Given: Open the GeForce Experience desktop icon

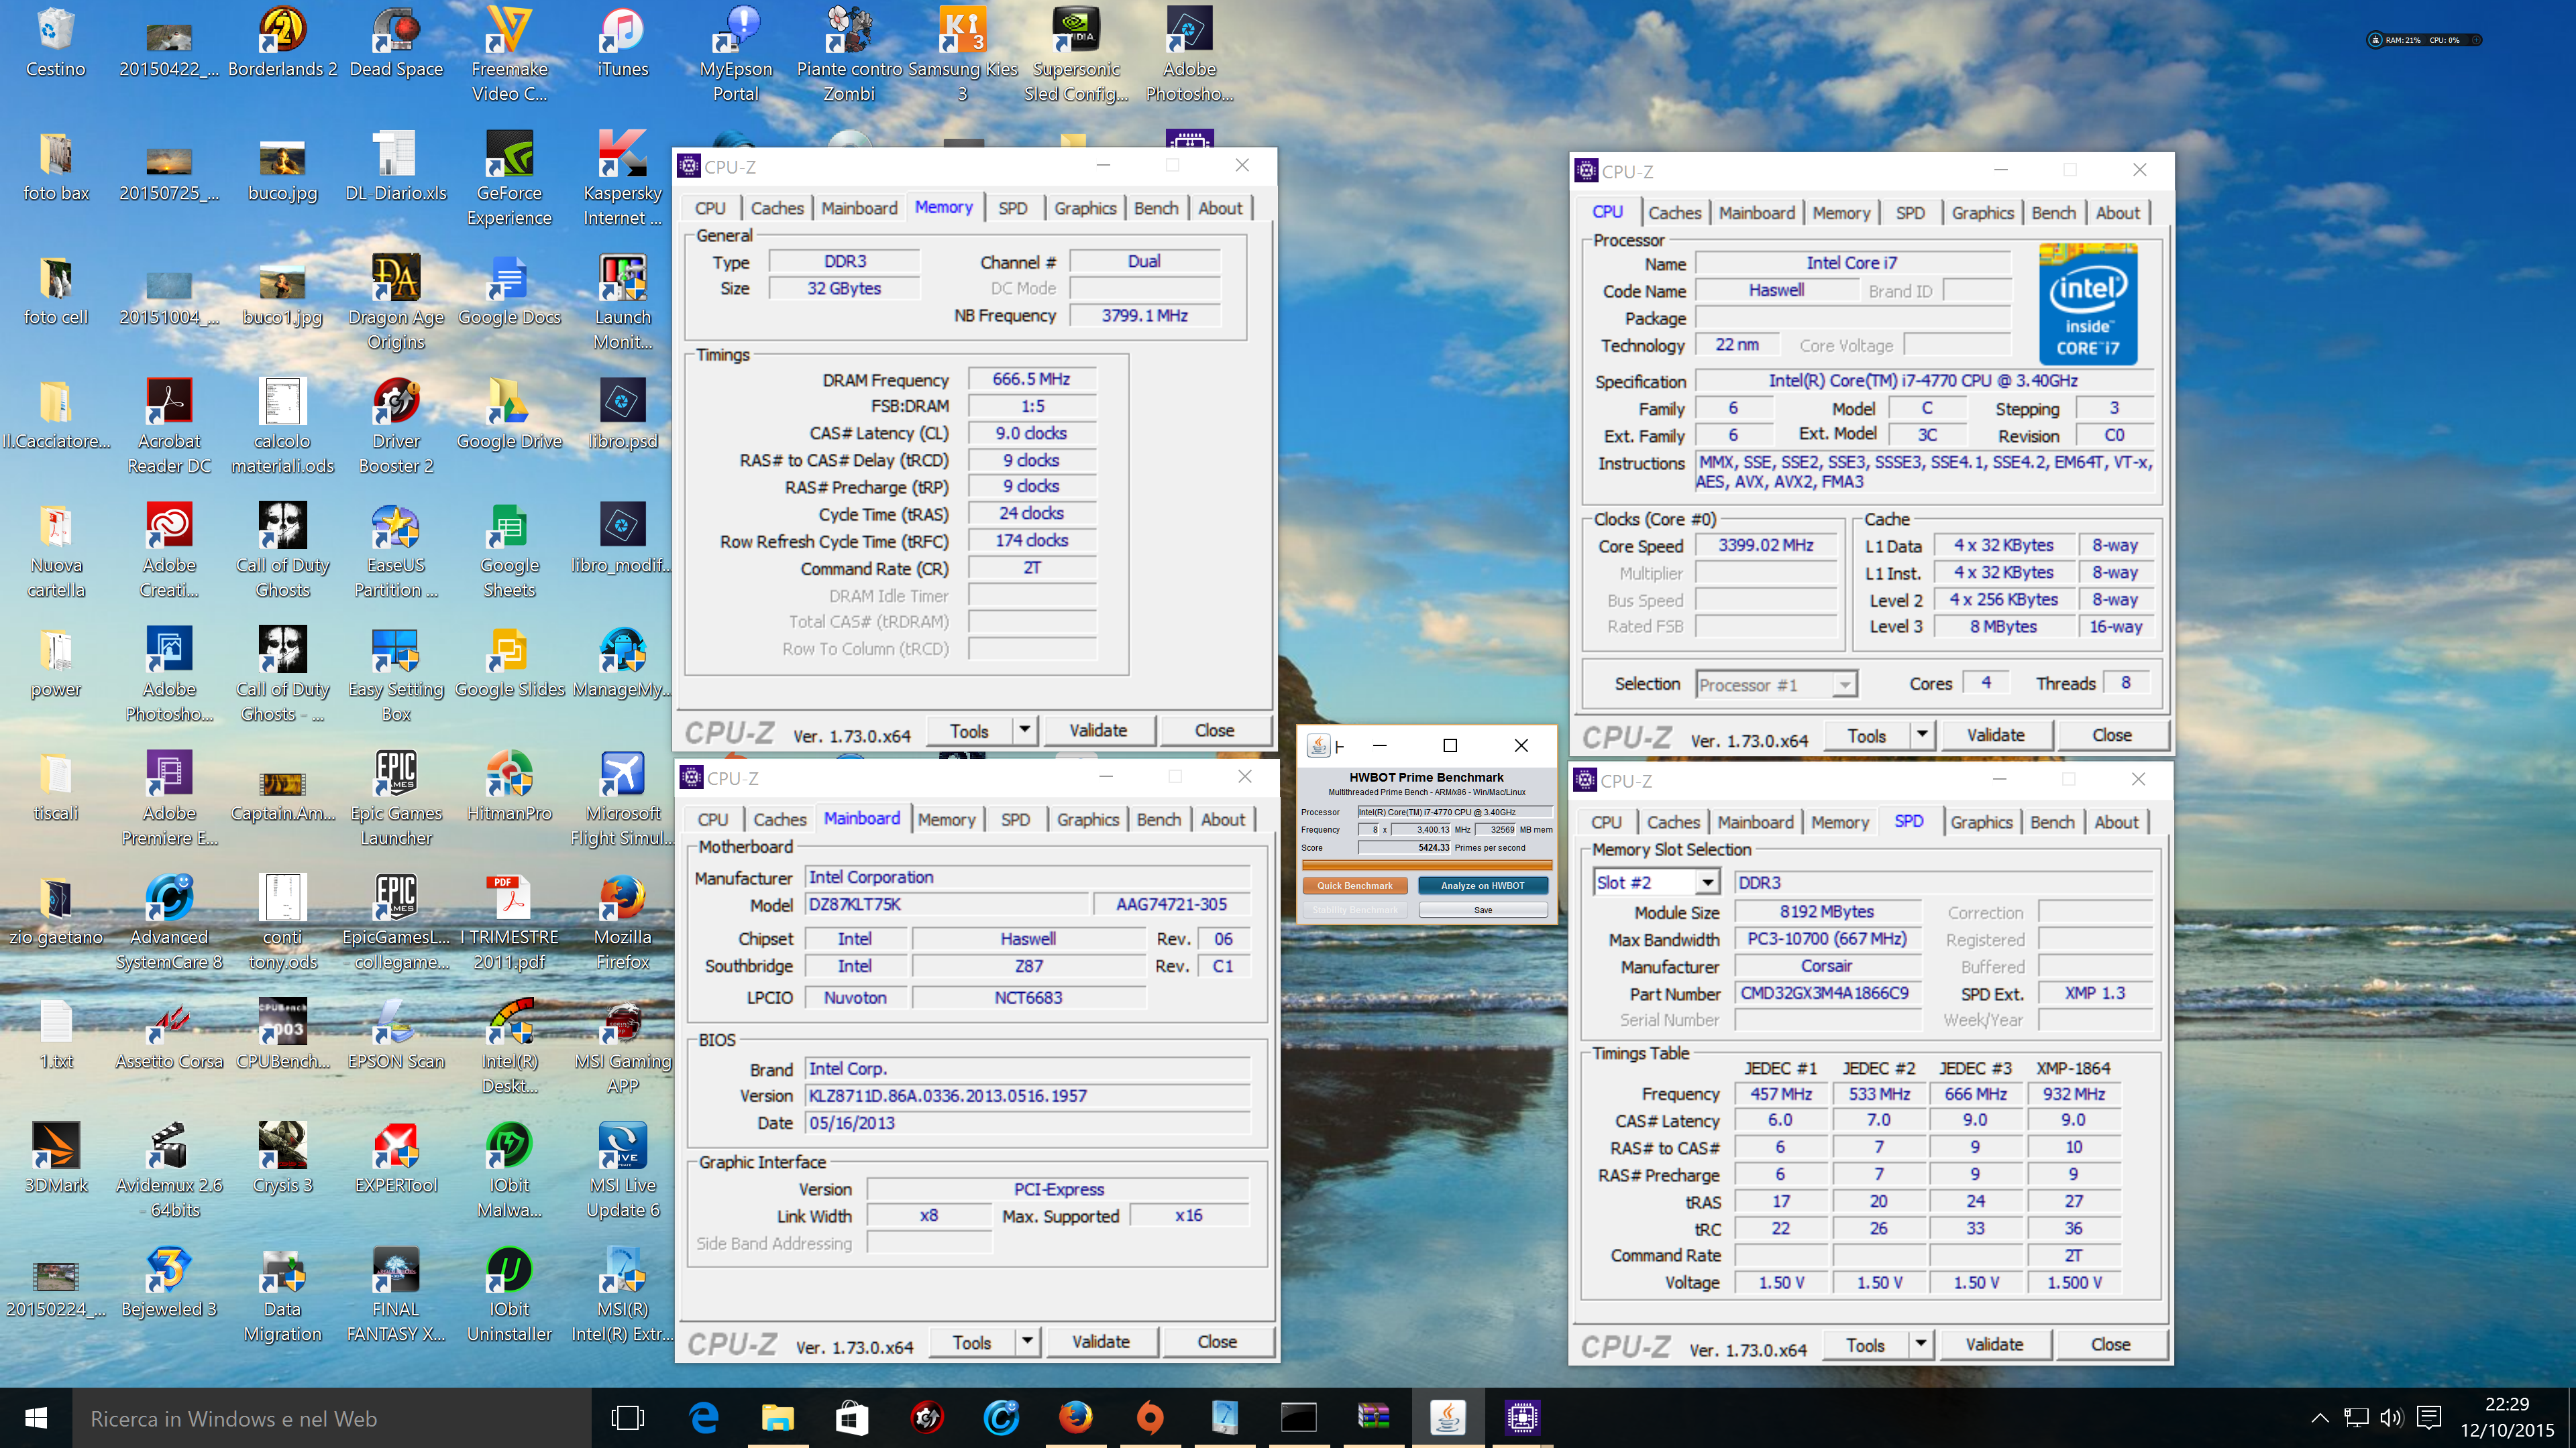Looking at the screenshot, I should tap(509, 179).
